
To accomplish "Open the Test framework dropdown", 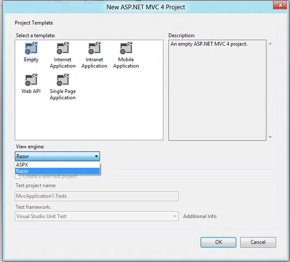I will [97, 216].
